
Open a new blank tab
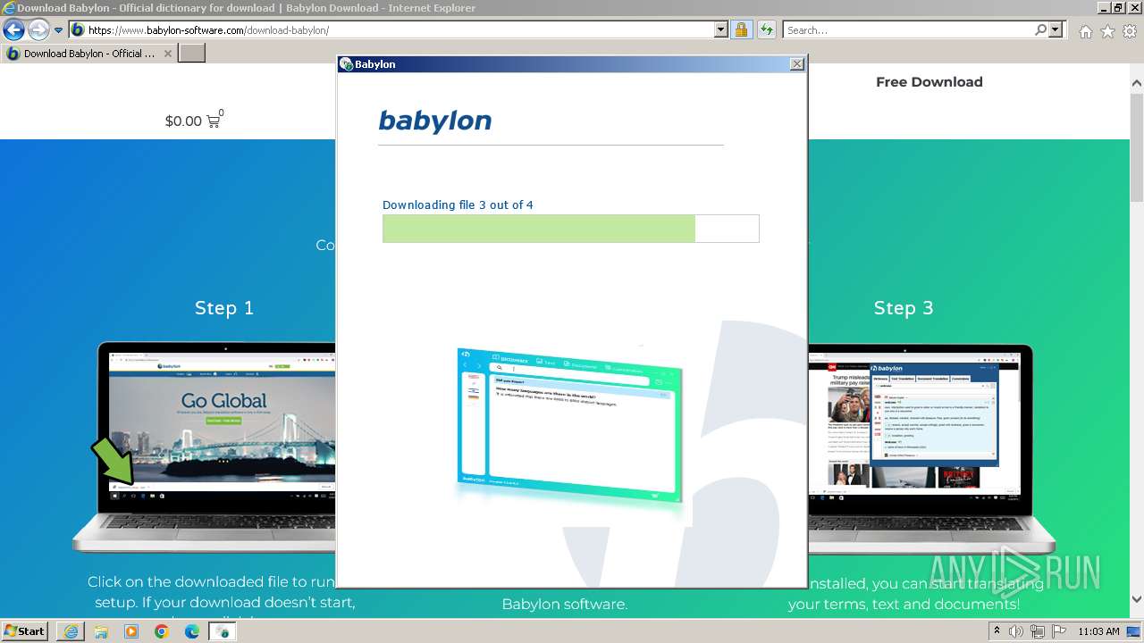[192, 54]
